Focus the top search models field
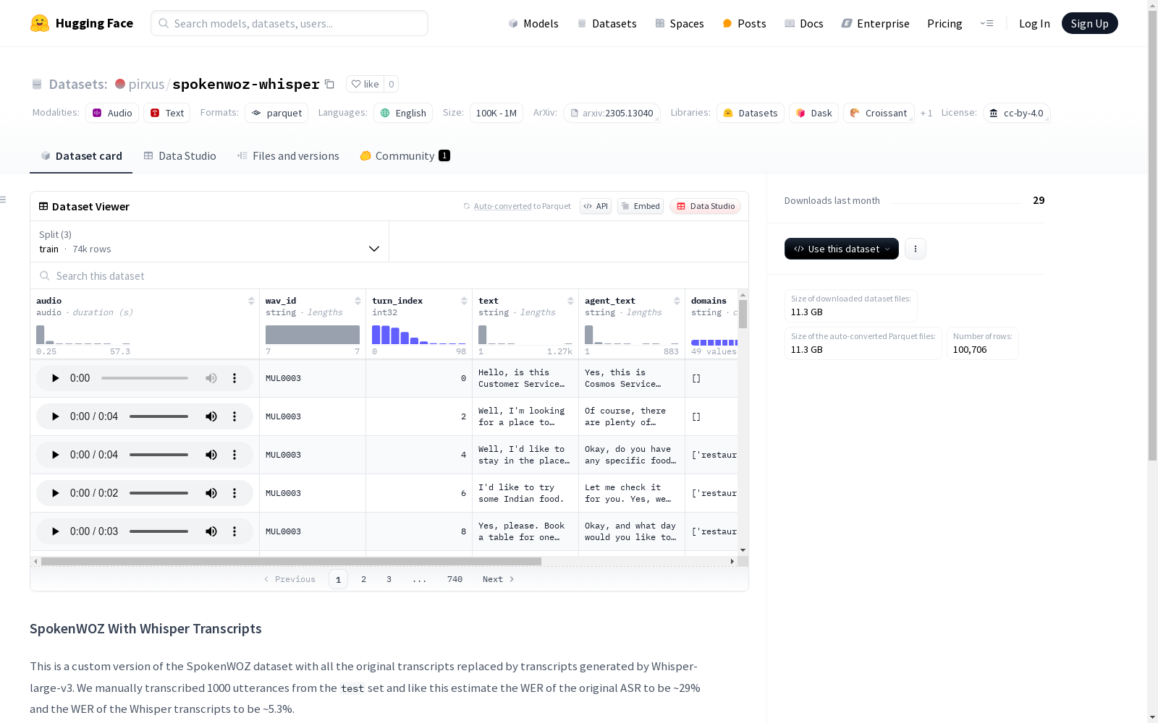The image size is (1158, 723). tap(289, 23)
